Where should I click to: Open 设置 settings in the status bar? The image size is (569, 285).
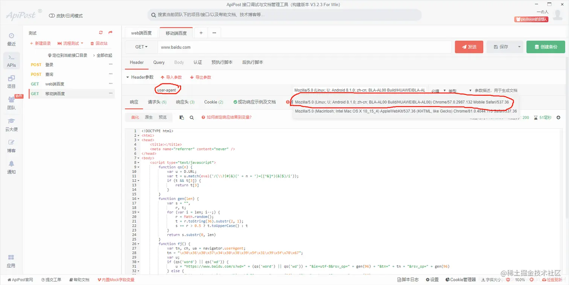click(432, 280)
